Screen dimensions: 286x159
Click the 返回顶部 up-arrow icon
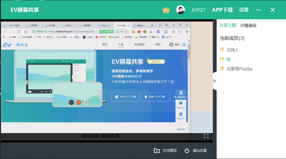coord(181,127)
